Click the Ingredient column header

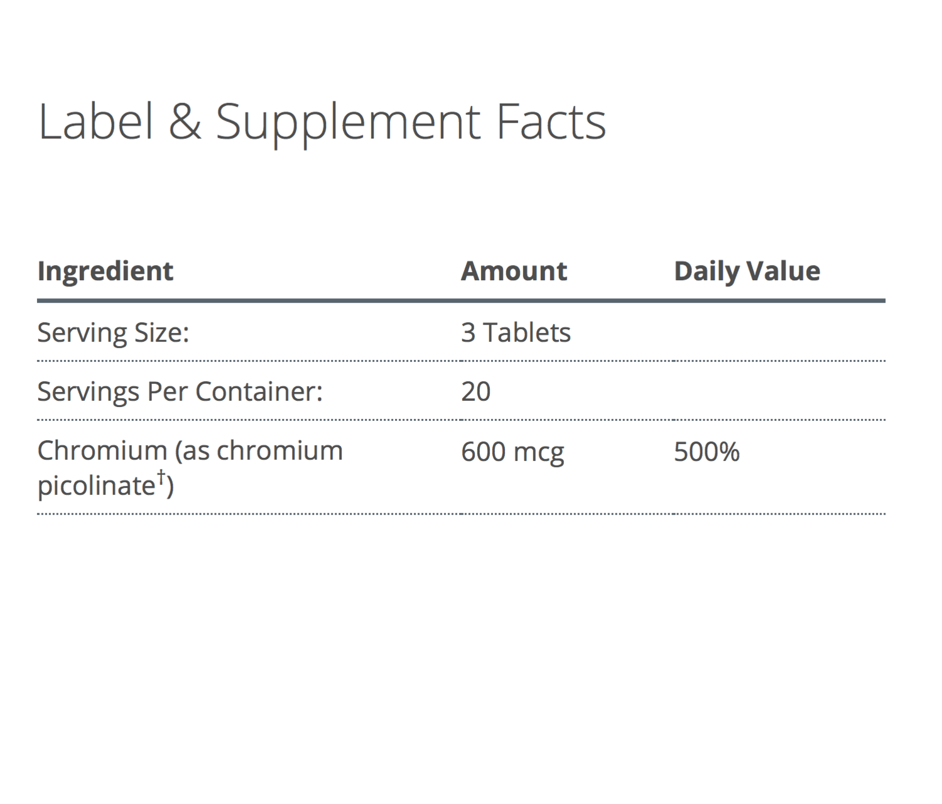[x=105, y=271]
